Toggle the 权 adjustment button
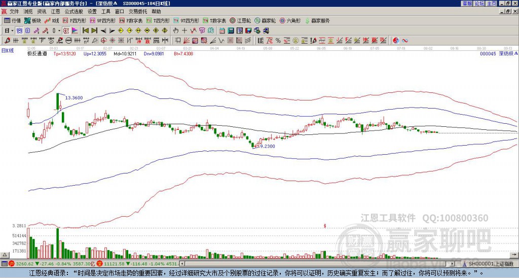The image size is (519, 278). click(x=66, y=30)
